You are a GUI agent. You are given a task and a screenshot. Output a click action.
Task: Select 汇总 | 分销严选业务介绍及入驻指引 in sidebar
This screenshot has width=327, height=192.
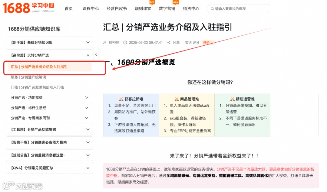click(49, 67)
